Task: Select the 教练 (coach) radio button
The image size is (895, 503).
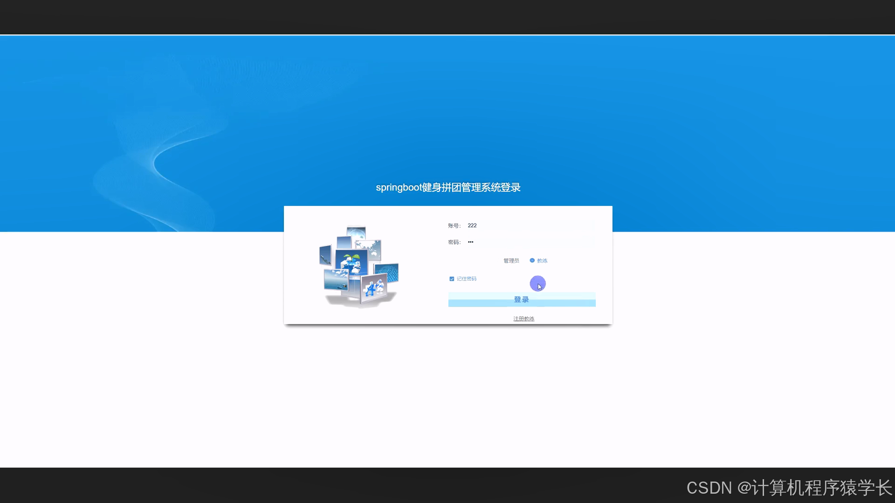Action: (x=532, y=260)
